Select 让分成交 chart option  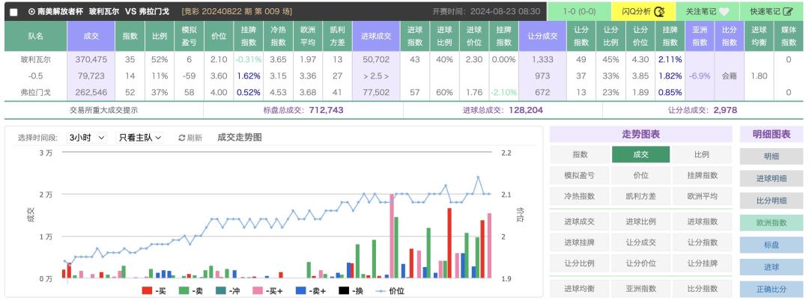[x=640, y=242]
